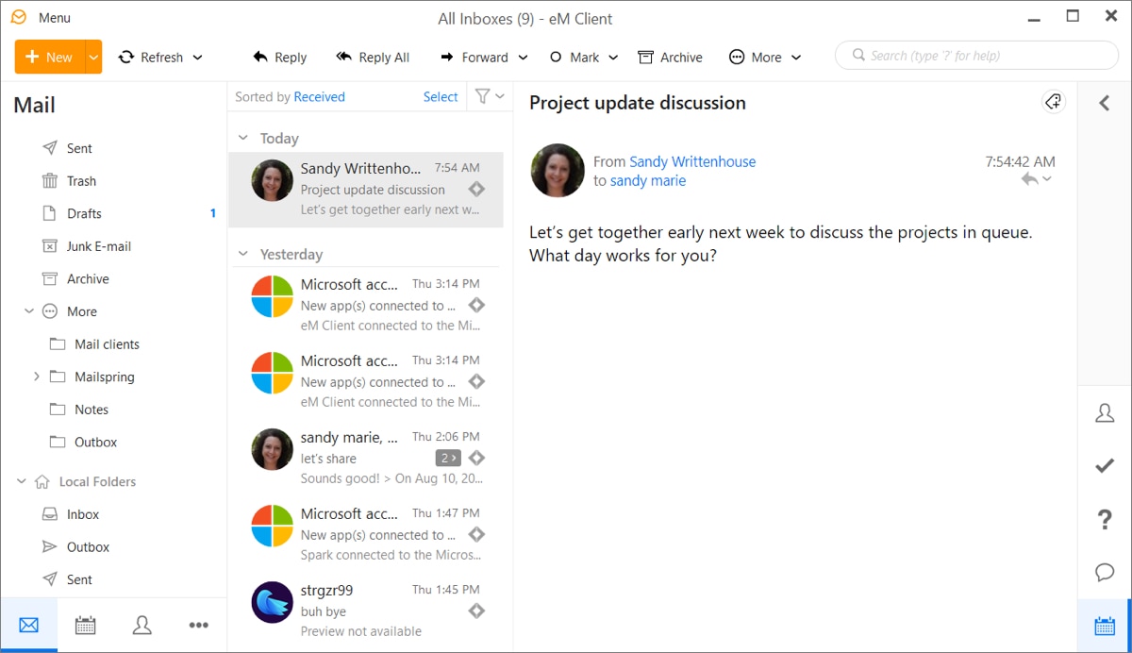Expand the Mailspring folder
This screenshot has width=1132, height=653.
(x=37, y=377)
